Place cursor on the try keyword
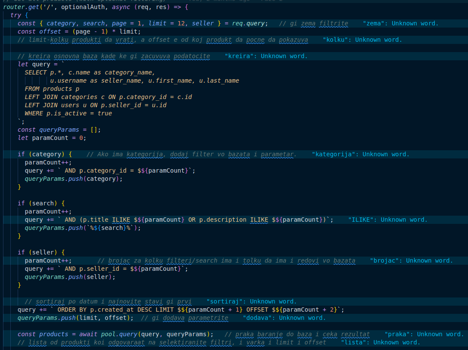The height and width of the screenshot is (350, 468). point(16,15)
